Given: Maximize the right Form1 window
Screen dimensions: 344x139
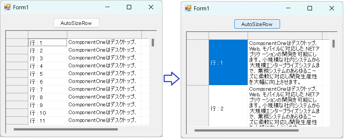Looking at the screenshot, I should 310,8.
